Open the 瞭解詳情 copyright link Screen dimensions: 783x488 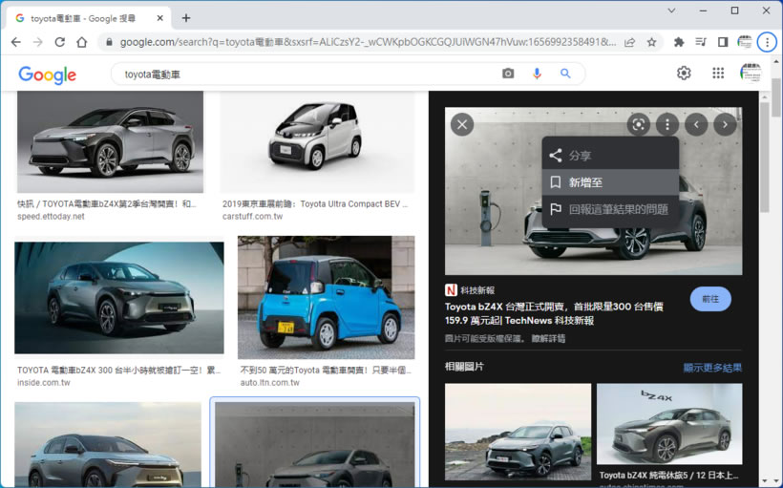548,339
